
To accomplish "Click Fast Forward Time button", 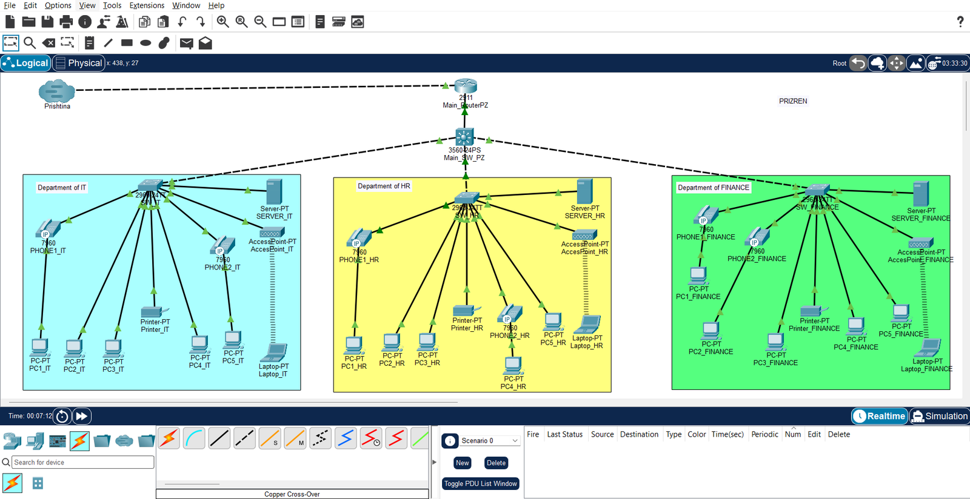I will tap(82, 416).
